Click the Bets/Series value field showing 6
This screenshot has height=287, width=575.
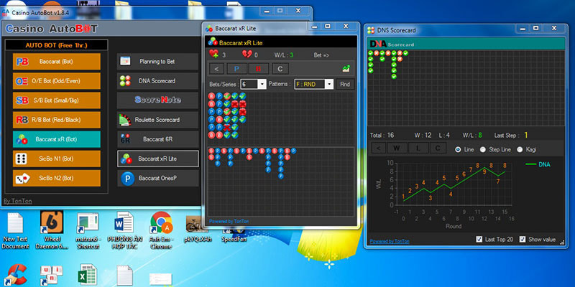pos(249,84)
